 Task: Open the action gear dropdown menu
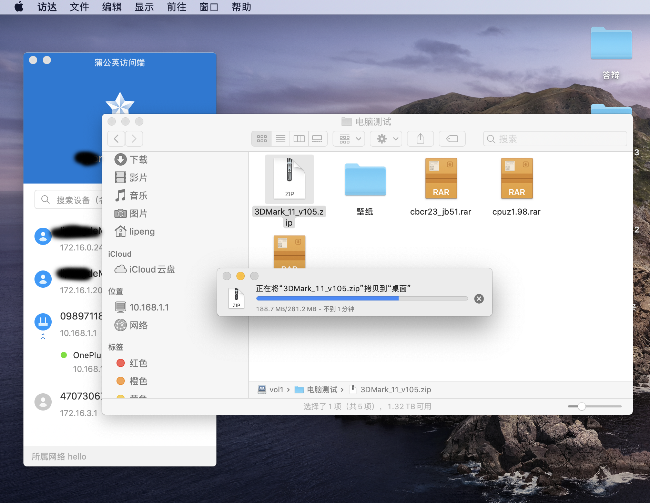(x=386, y=139)
